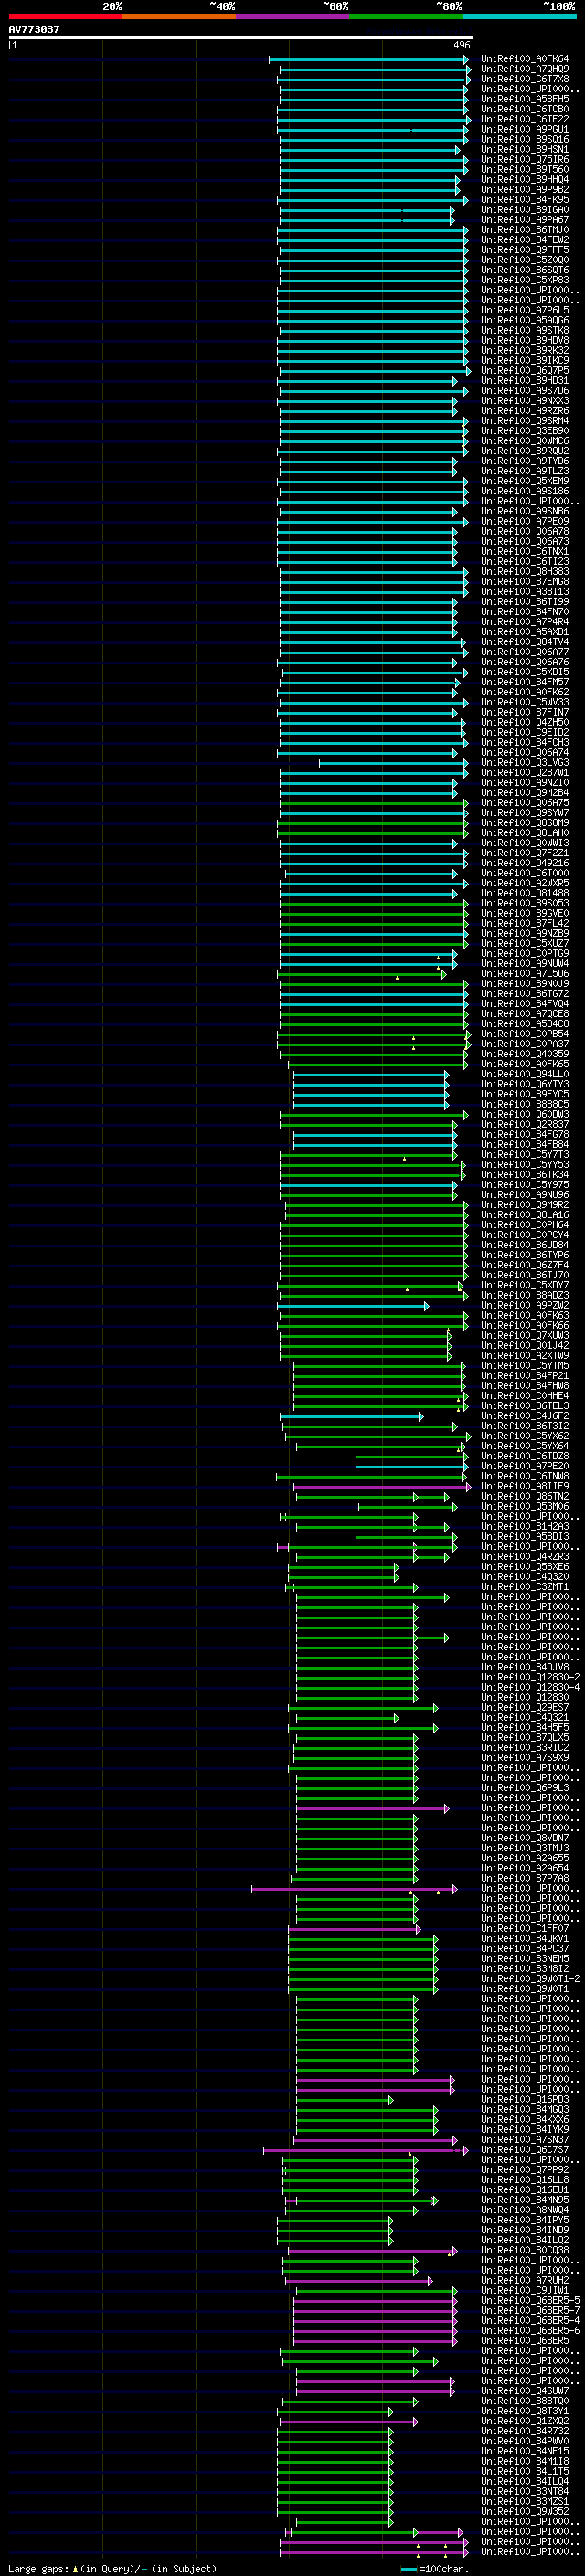The image size is (585, 2576).
Task: Click the orange ~40% identity legend segment
Action: click(x=179, y=16)
